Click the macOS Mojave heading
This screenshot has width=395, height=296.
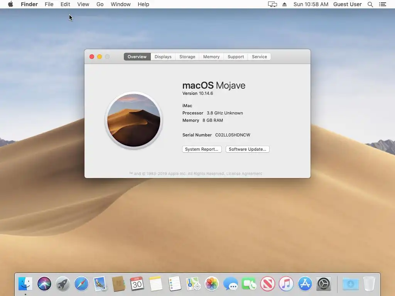(x=214, y=86)
